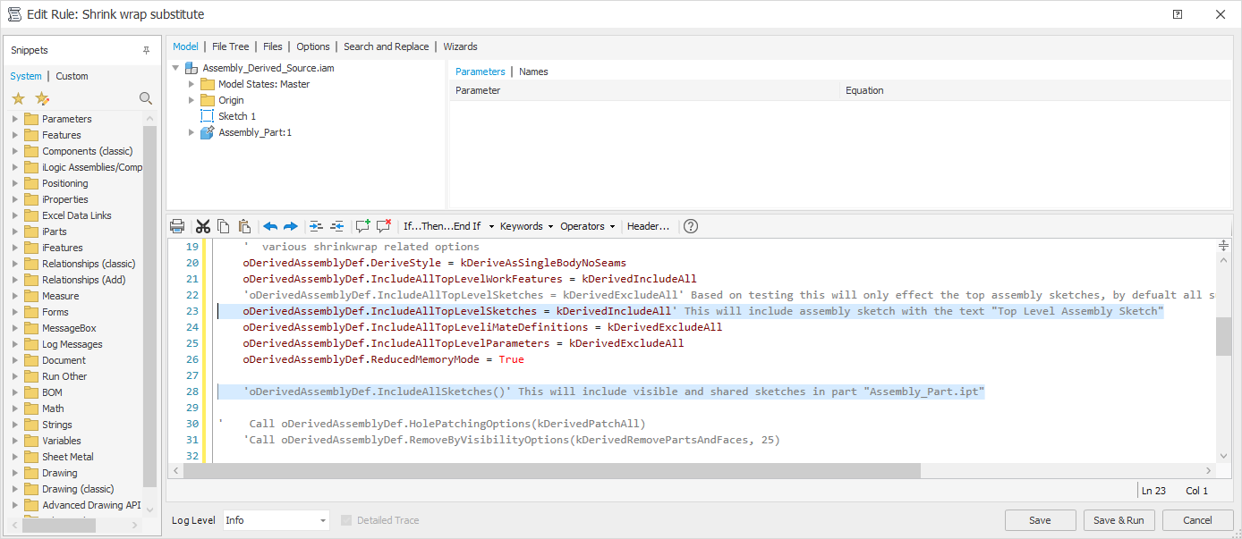Image resolution: width=1242 pixels, height=539 pixels.
Task: Pin the Snippets panel
Action: (x=146, y=51)
